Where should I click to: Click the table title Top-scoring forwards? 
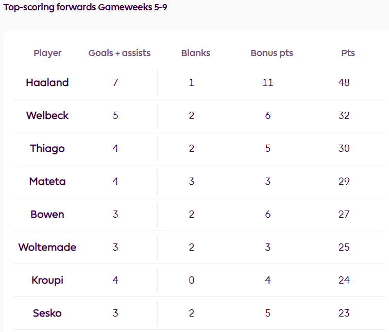pyautogui.click(x=85, y=8)
